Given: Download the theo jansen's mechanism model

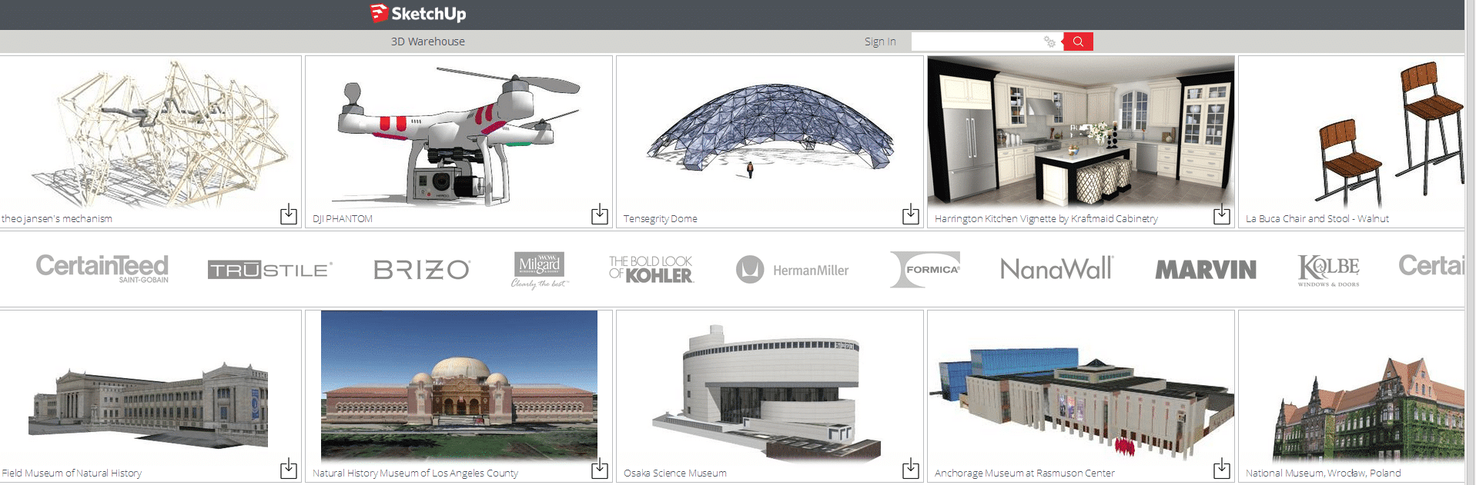Looking at the screenshot, I should [x=289, y=214].
